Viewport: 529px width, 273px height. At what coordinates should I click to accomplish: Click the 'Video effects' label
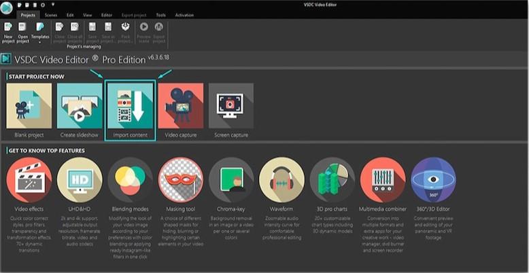click(x=29, y=209)
